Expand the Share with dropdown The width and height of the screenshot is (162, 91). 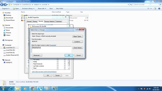coord(42,8)
